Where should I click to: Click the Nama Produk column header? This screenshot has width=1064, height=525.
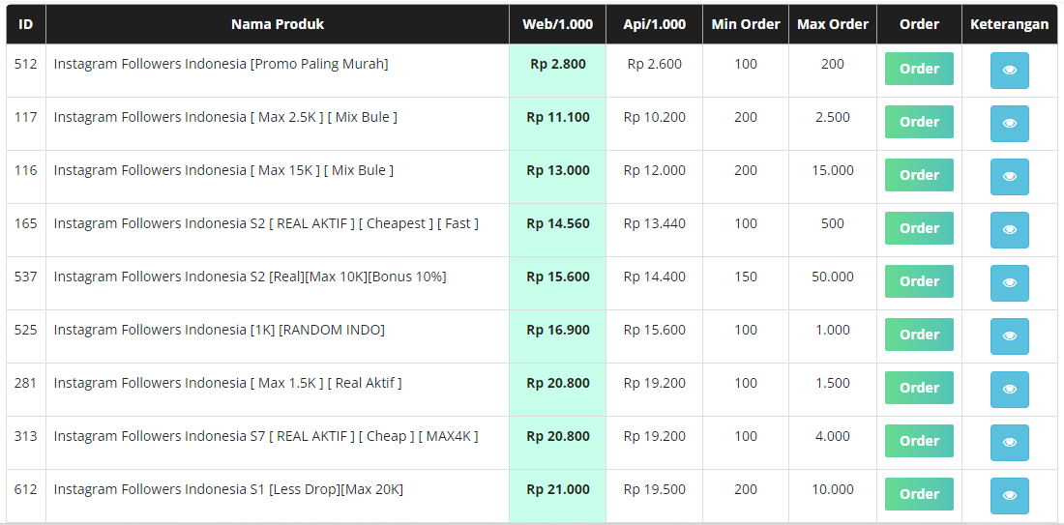[x=278, y=24]
